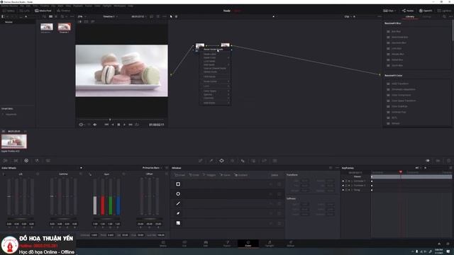
Task: Switch to the Fusion page tab
Action: [227, 244]
